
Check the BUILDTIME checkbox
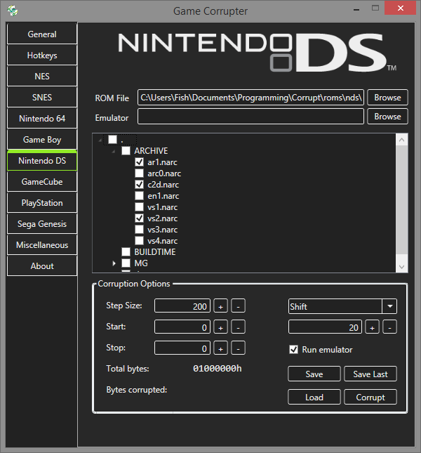(126, 252)
